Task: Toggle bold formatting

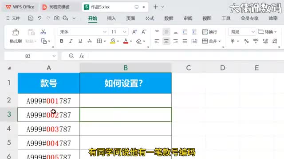Action: click(x=62, y=41)
